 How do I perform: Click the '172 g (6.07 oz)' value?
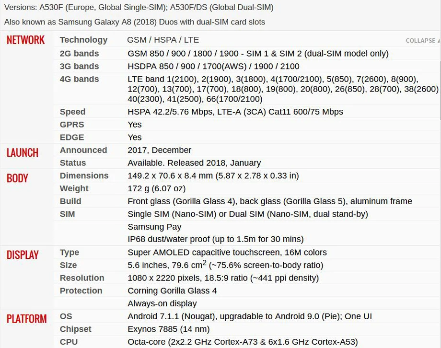click(x=157, y=188)
